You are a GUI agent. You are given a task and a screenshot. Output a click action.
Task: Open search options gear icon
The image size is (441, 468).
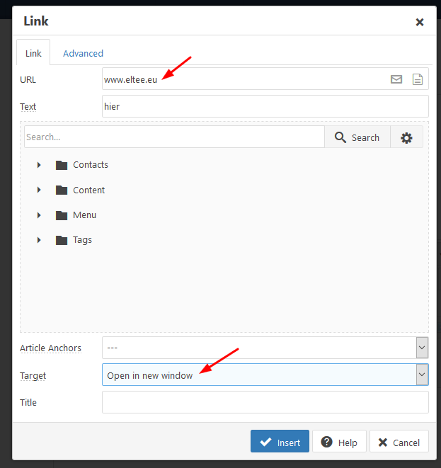[406, 137]
